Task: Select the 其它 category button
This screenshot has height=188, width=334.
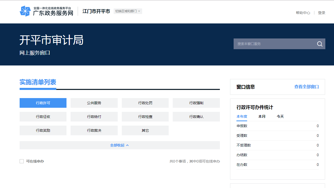Action: click(x=145, y=130)
